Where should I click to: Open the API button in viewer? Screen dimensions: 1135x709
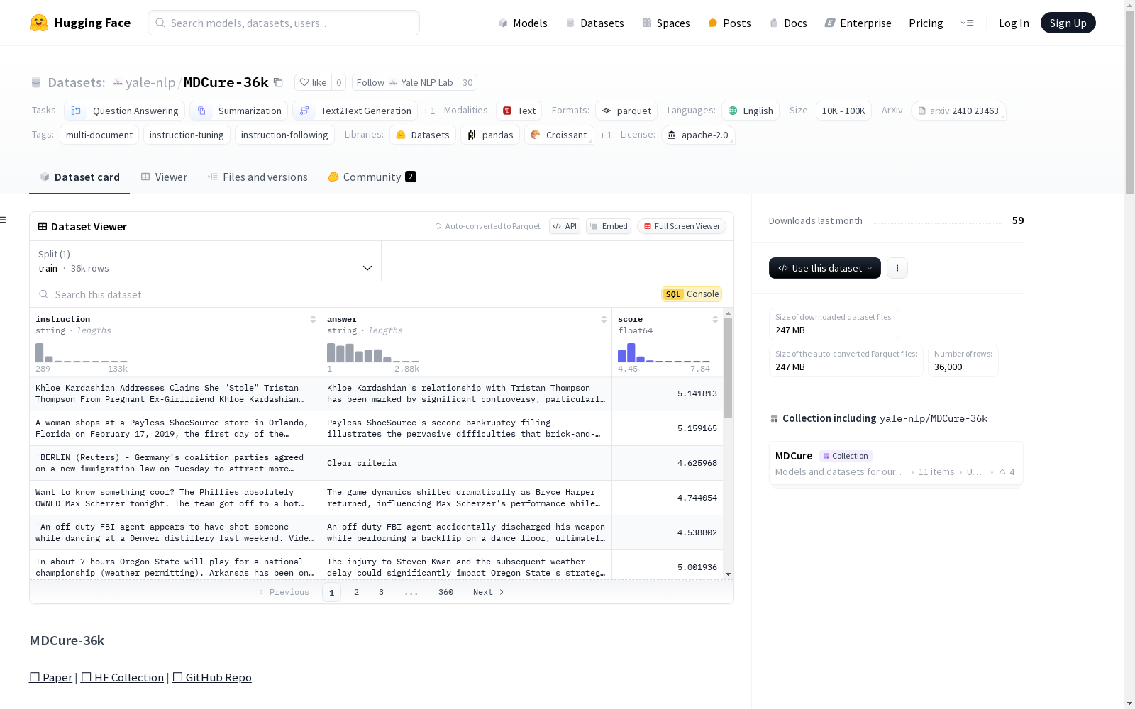pos(565,226)
